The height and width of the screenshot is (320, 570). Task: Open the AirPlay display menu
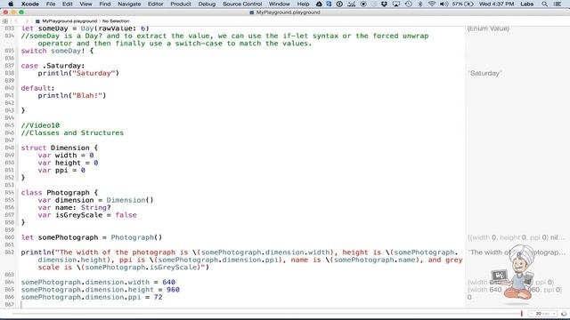pyautogui.click(x=396, y=4)
